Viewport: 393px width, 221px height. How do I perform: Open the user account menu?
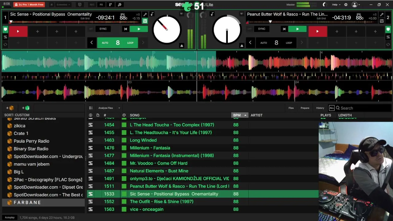[x=356, y=5]
